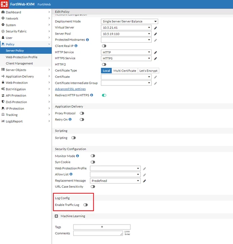Enable the Scripting switch
The width and height of the screenshot is (233, 244).
[74, 138]
